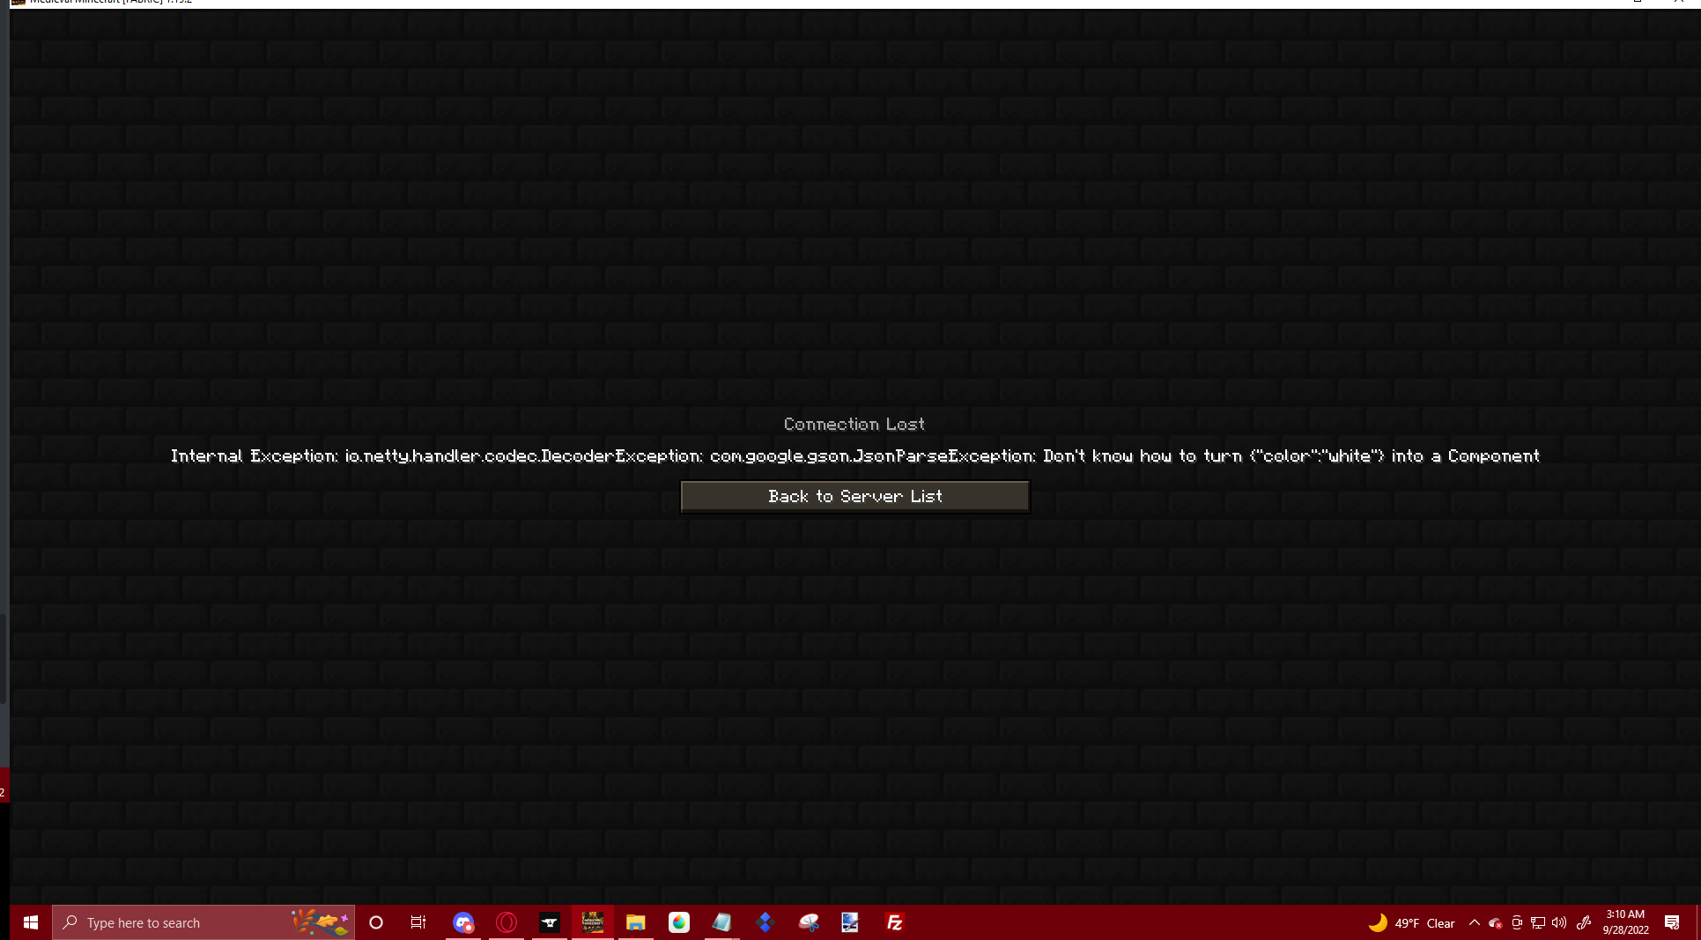Image resolution: width=1701 pixels, height=940 pixels.
Task: Launch Opera GX browser
Action: (x=507, y=922)
